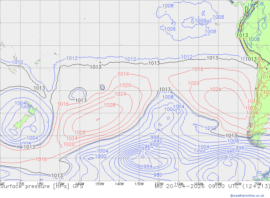Select the 150W longitude label
Screen dimensions: 270x198
(100, 184)
